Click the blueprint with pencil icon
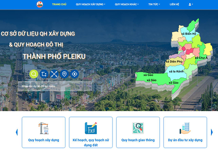 pos(91,128)
